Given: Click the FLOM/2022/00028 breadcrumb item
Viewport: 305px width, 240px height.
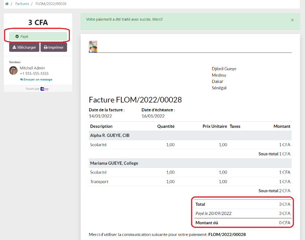Looking at the screenshot, I should pyautogui.click(x=51, y=4).
